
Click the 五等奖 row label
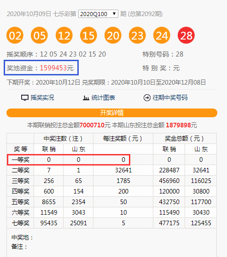coord(21,202)
